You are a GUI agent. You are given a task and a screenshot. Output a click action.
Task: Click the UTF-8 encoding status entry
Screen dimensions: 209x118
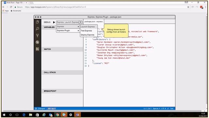point(163,108)
